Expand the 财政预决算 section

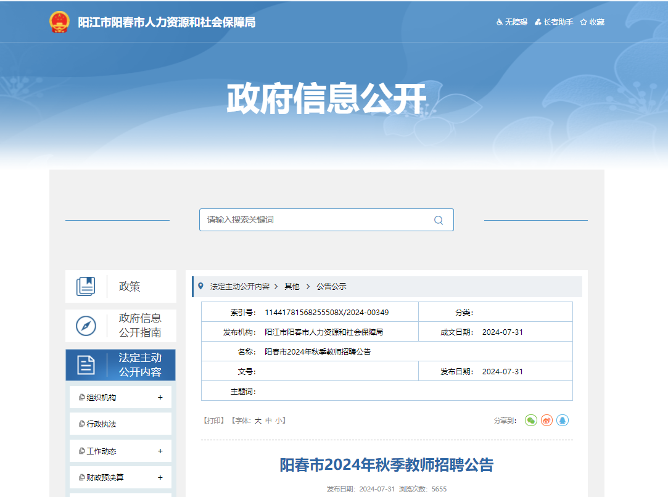(x=160, y=478)
